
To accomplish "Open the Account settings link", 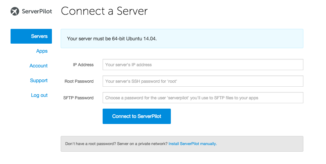I will click(38, 66).
